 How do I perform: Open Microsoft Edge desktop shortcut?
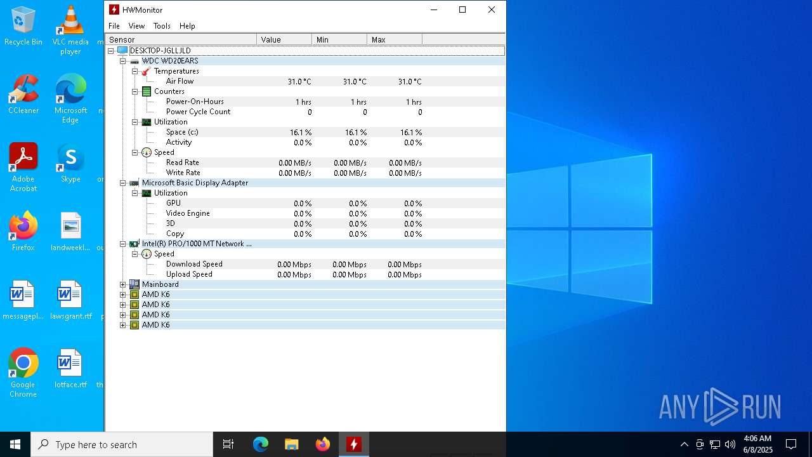[70, 98]
